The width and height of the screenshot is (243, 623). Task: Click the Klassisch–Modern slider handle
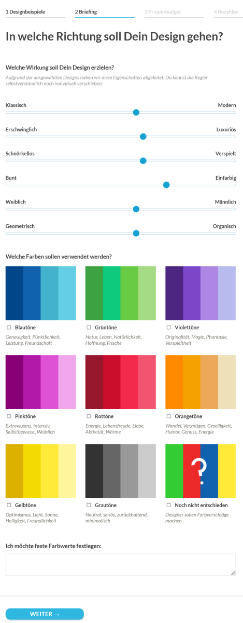(x=136, y=112)
